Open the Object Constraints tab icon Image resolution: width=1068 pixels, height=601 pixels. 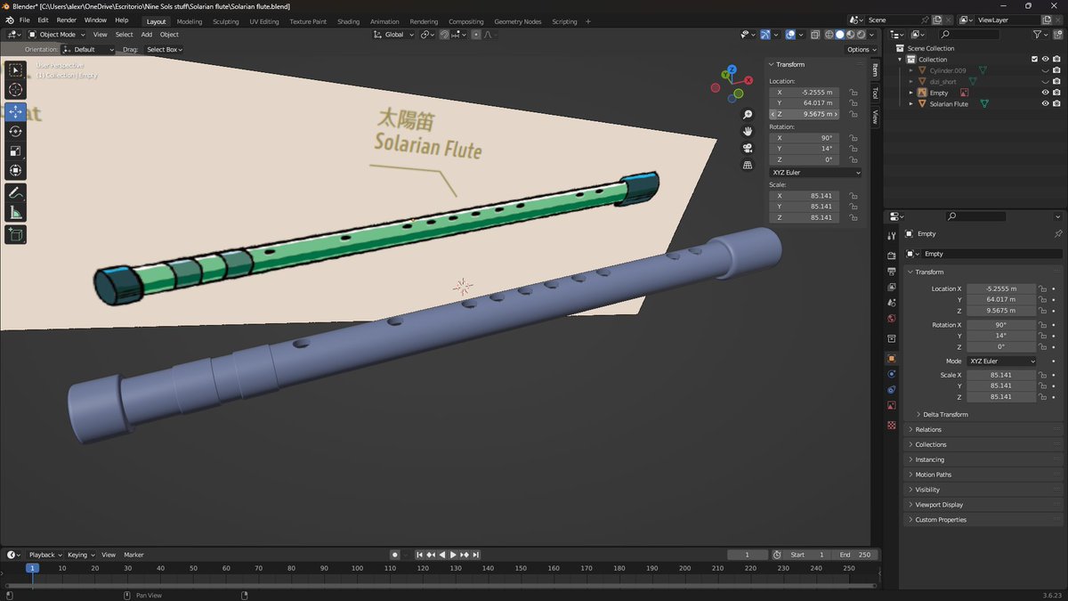[892, 390]
